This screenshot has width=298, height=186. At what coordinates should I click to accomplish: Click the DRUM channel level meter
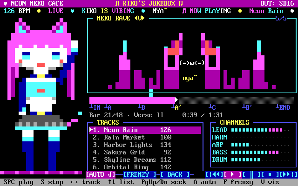coord(261,159)
